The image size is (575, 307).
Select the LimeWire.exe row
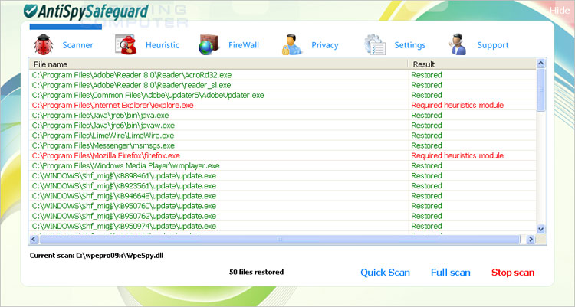(x=282, y=136)
